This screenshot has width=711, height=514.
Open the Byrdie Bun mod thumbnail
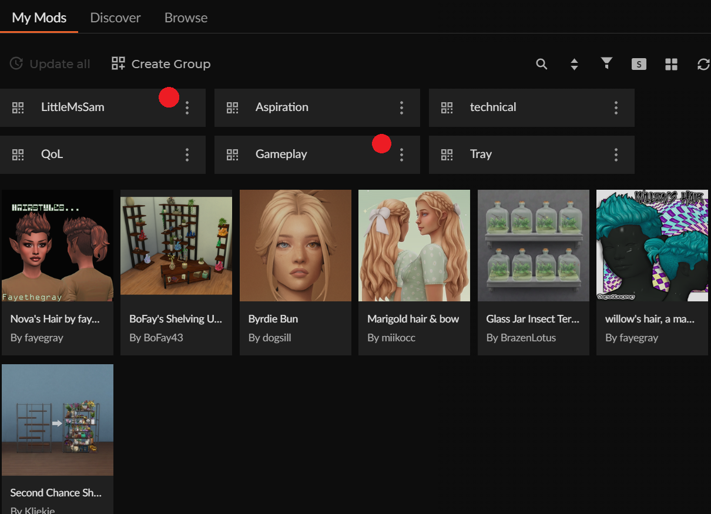click(x=295, y=246)
